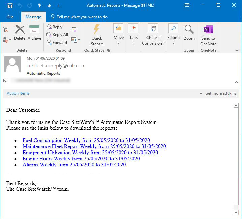
Task: Open Fuel Consumption Weekly report link
Action: pos(86,140)
